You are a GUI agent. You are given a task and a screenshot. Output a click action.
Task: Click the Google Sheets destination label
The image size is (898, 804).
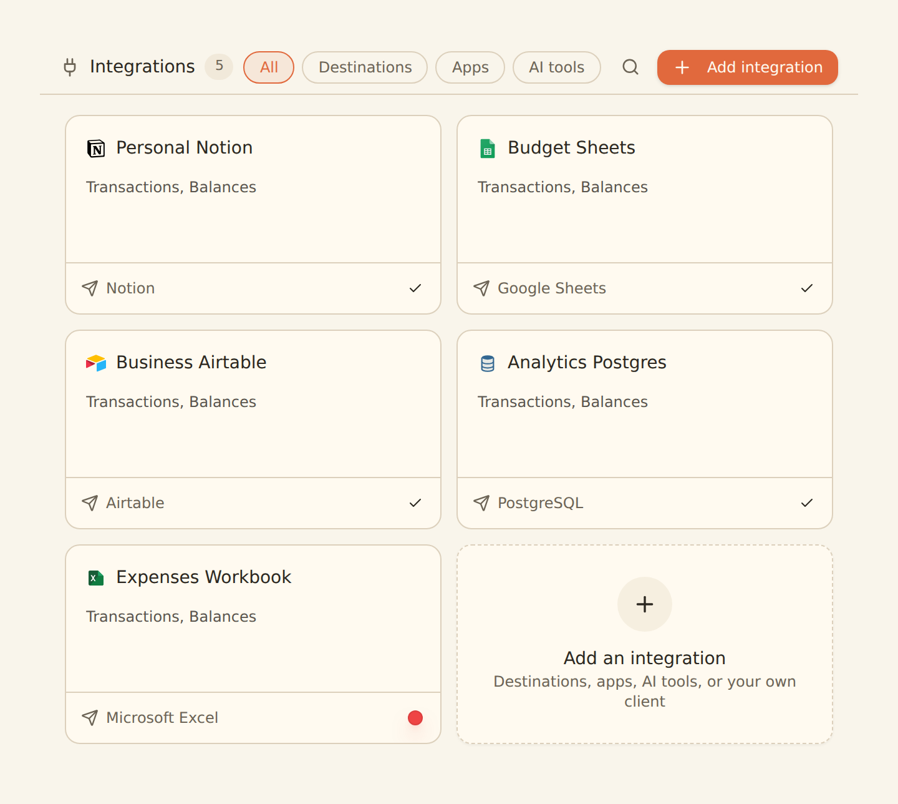pyautogui.click(x=552, y=288)
